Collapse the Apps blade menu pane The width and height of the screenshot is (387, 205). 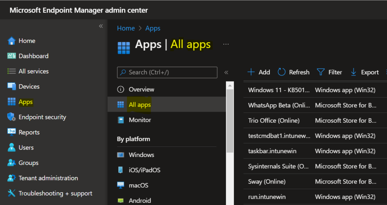[x=226, y=72]
